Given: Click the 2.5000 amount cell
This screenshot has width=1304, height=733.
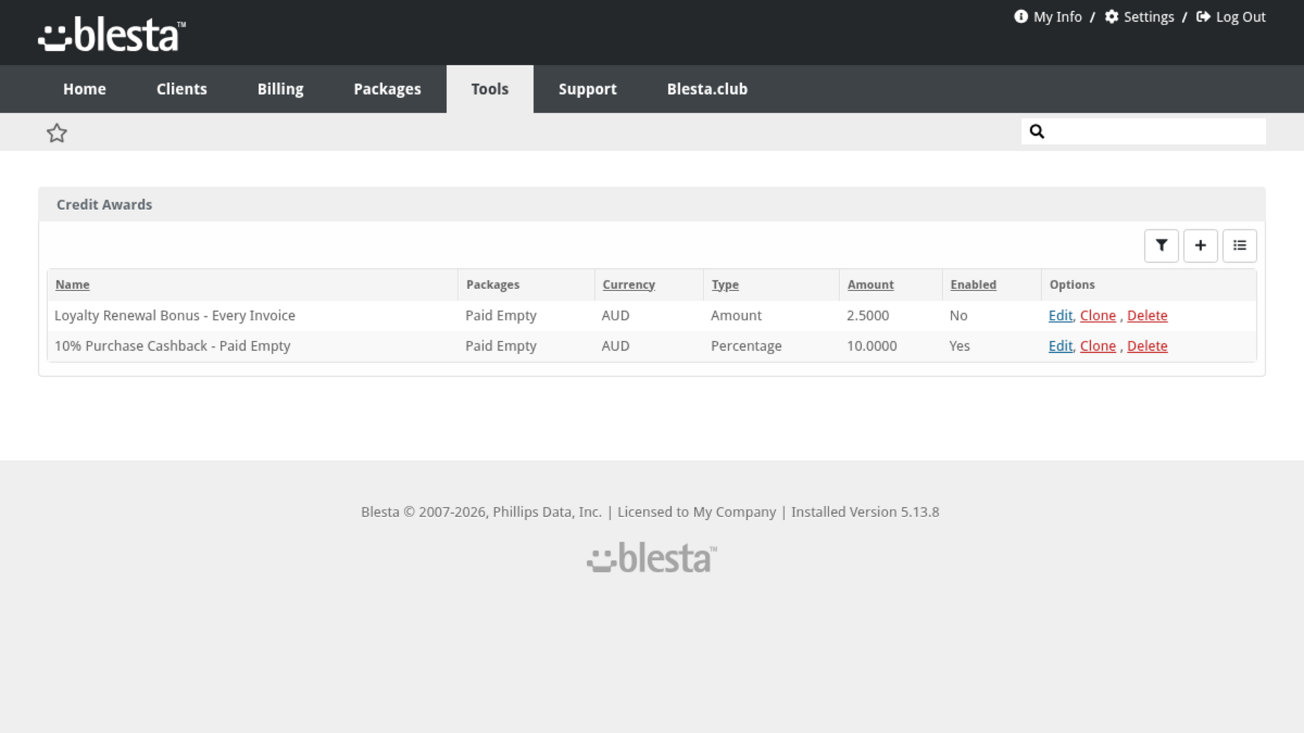Looking at the screenshot, I should coord(868,316).
